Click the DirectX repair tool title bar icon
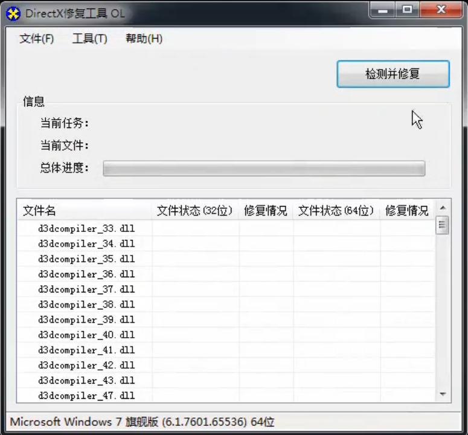 [13, 13]
